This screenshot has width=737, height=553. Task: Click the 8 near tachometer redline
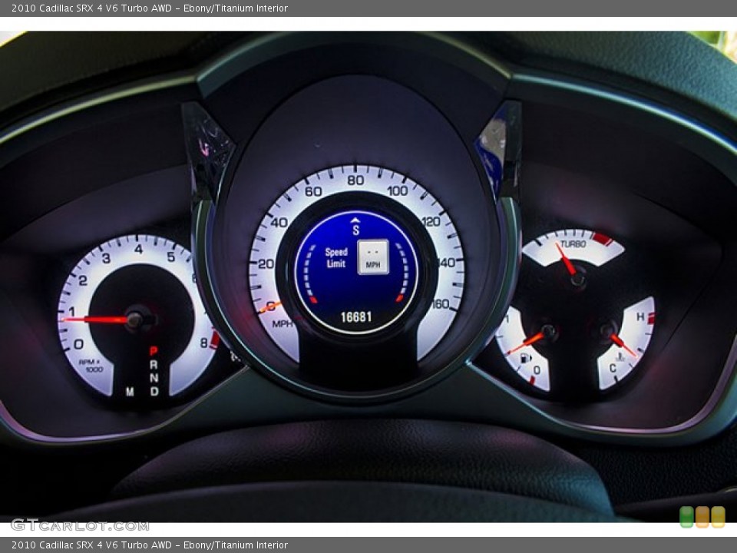point(203,343)
